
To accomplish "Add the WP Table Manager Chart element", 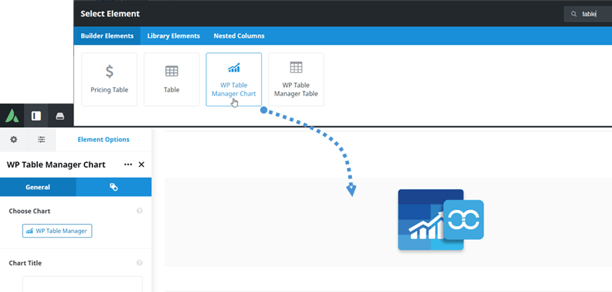I will (x=233, y=79).
